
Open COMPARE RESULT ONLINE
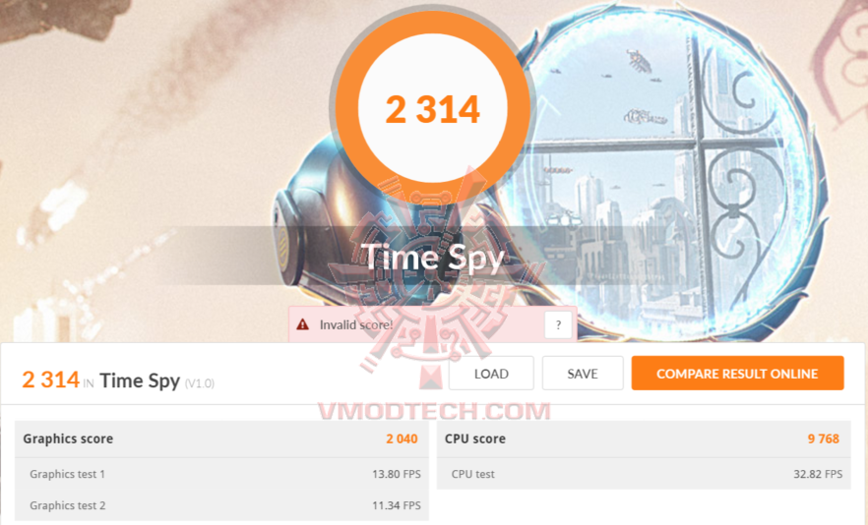pyautogui.click(x=737, y=374)
